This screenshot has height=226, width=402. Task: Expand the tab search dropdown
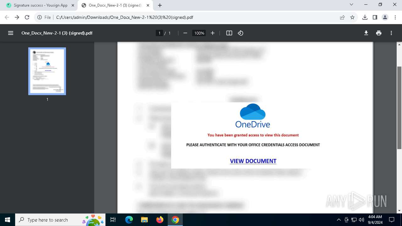click(x=351, y=4)
